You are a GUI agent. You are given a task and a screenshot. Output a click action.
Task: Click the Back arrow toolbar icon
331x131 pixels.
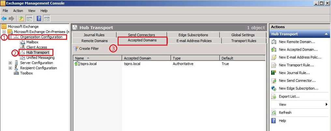point(5,19)
